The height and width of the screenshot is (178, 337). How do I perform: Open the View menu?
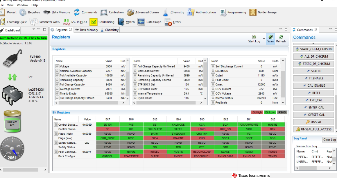pos(10,5)
